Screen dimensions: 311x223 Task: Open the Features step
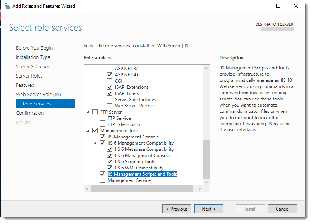click(25, 85)
